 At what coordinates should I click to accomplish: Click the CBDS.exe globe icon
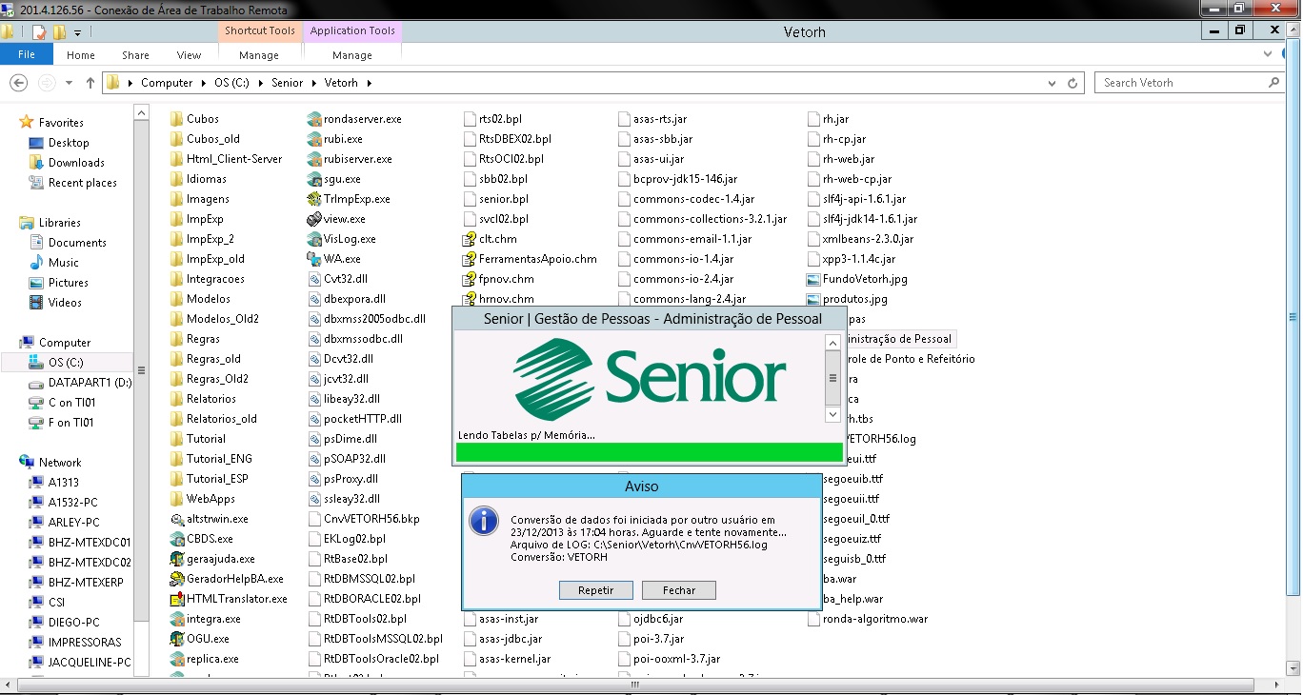[x=177, y=539]
